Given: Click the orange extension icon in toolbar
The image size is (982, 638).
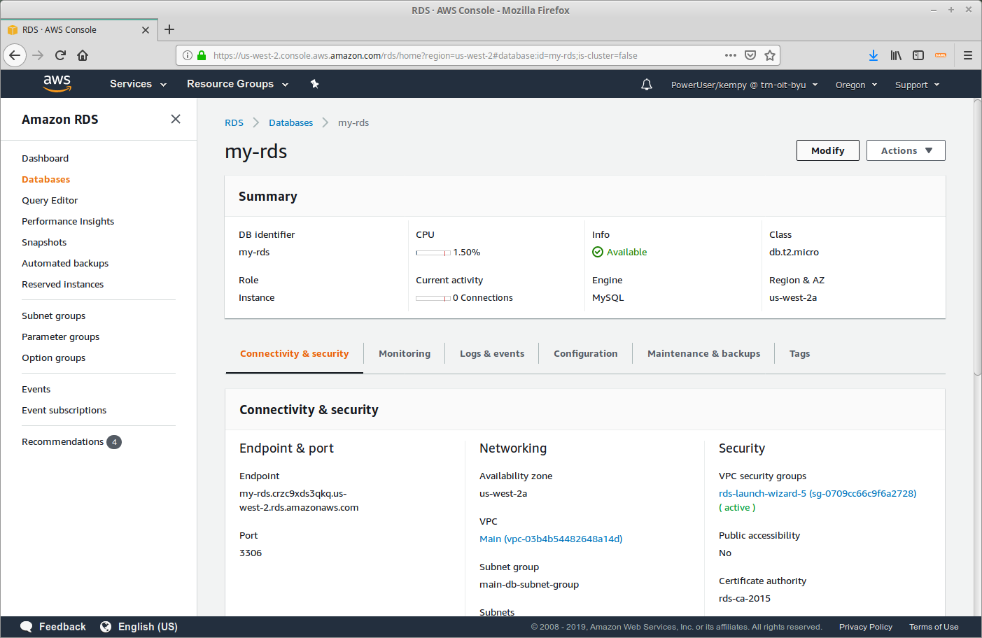Looking at the screenshot, I should [941, 55].
